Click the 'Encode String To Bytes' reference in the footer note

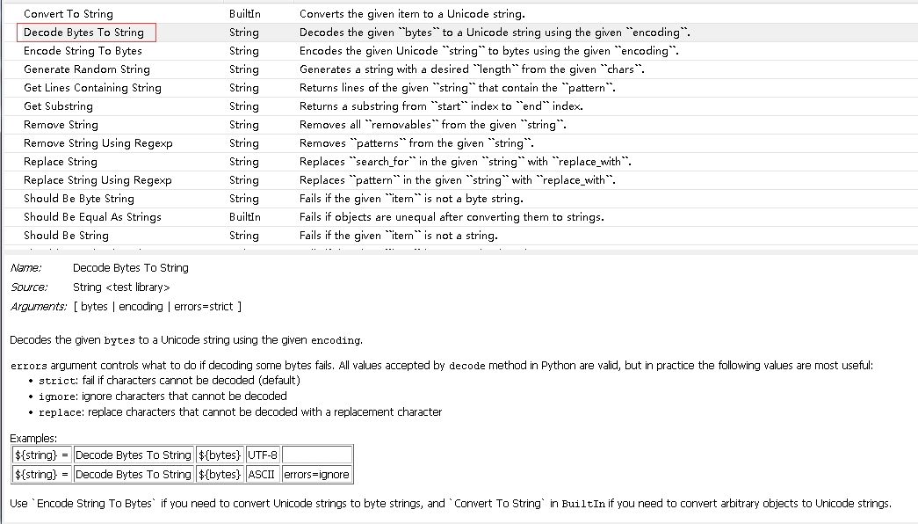[94, 504]
